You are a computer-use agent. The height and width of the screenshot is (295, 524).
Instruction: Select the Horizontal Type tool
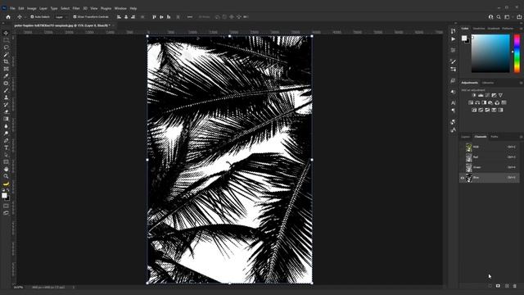pos(6,147)
